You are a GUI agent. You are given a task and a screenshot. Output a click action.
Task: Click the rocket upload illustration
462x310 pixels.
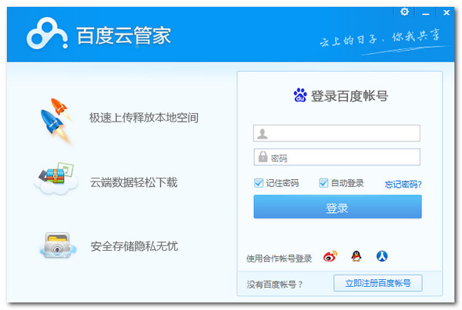56,121
